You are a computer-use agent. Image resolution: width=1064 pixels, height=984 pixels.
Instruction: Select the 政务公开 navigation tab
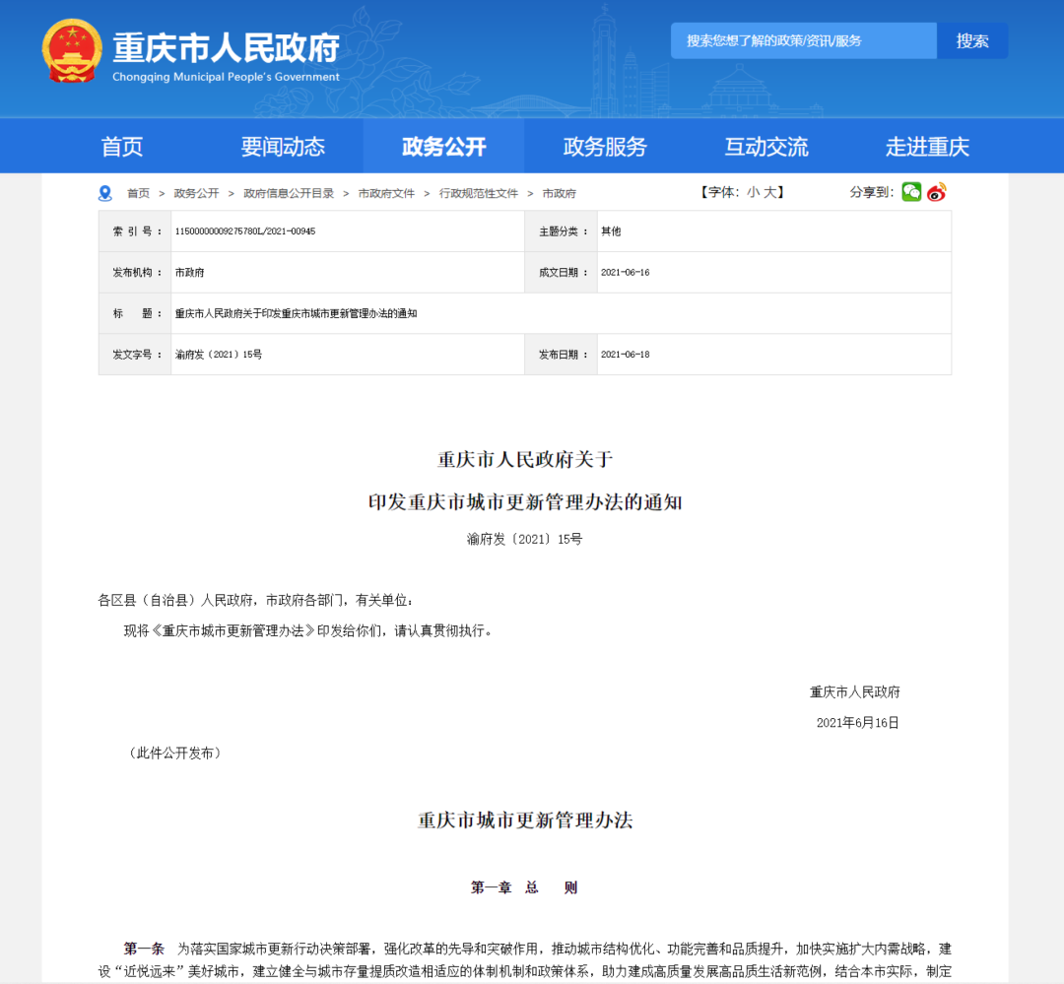[443, 147]
